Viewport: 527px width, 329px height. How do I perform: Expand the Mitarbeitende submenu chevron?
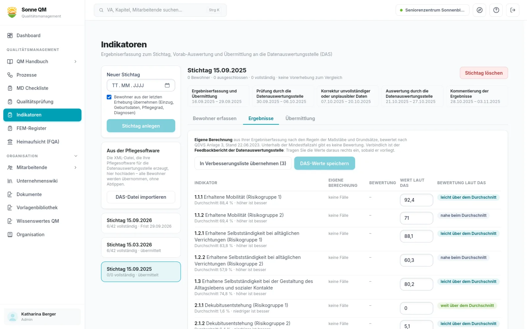75,167
